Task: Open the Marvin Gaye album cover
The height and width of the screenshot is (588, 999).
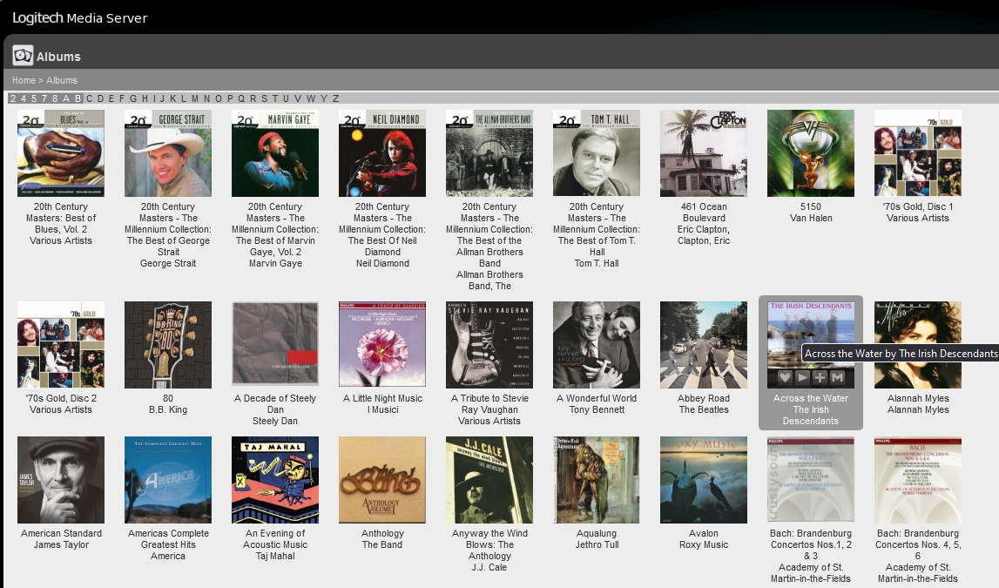Action: click(x=274, y=153)
